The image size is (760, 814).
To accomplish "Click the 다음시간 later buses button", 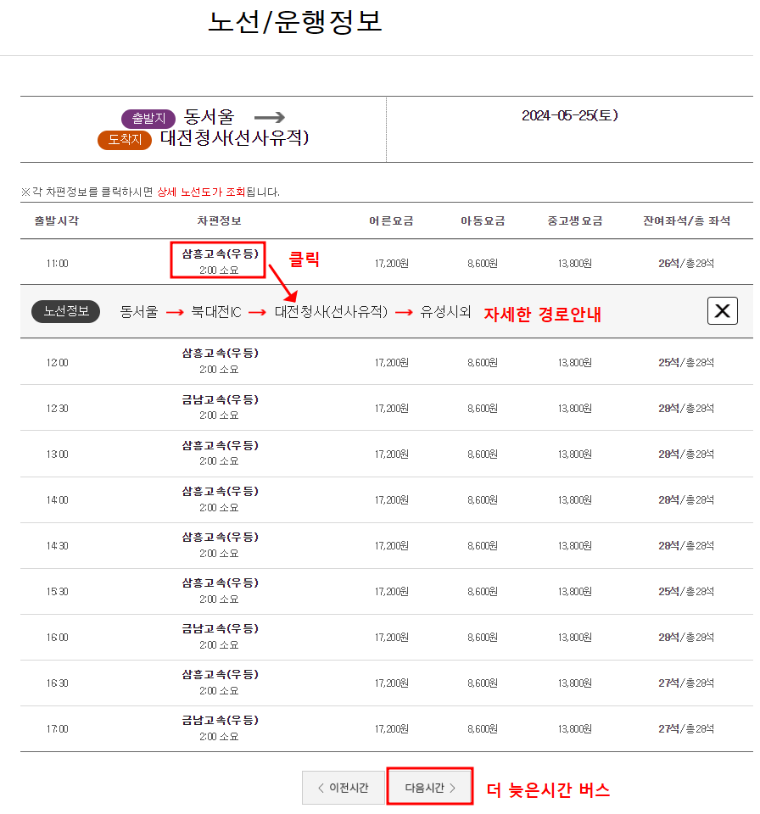I will tap(429, 786).
